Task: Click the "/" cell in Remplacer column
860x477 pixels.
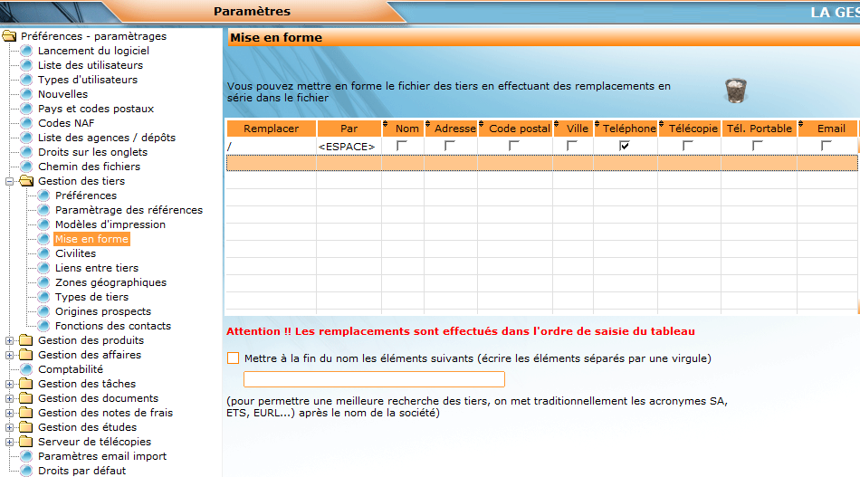Action: (x=272, y=147)
